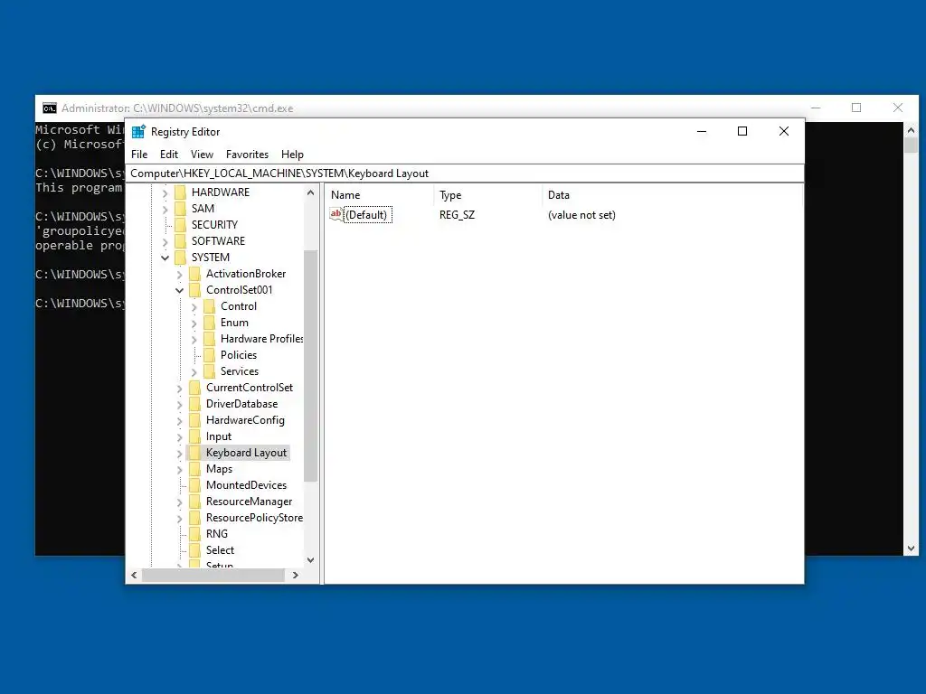
Task: Click tree pane scroll down arrow
Action: [311, 560]
